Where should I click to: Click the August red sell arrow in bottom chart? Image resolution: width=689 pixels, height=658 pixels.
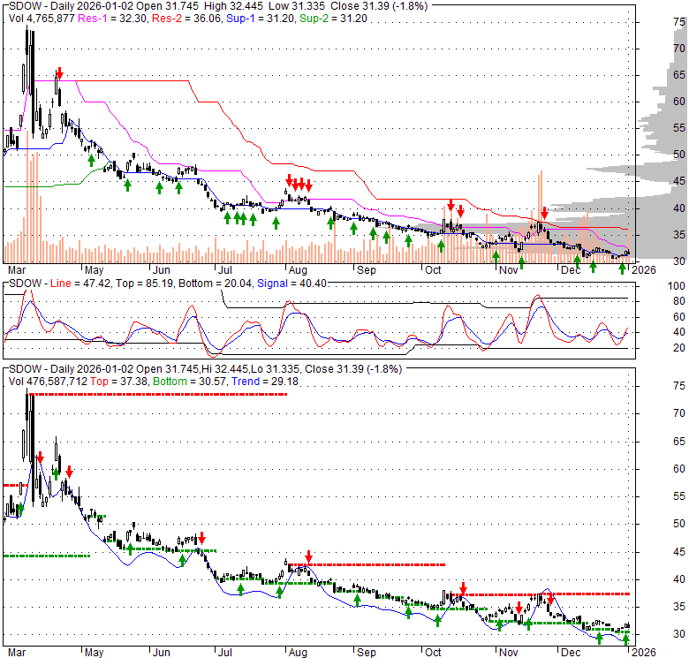[x=309, y=556]
